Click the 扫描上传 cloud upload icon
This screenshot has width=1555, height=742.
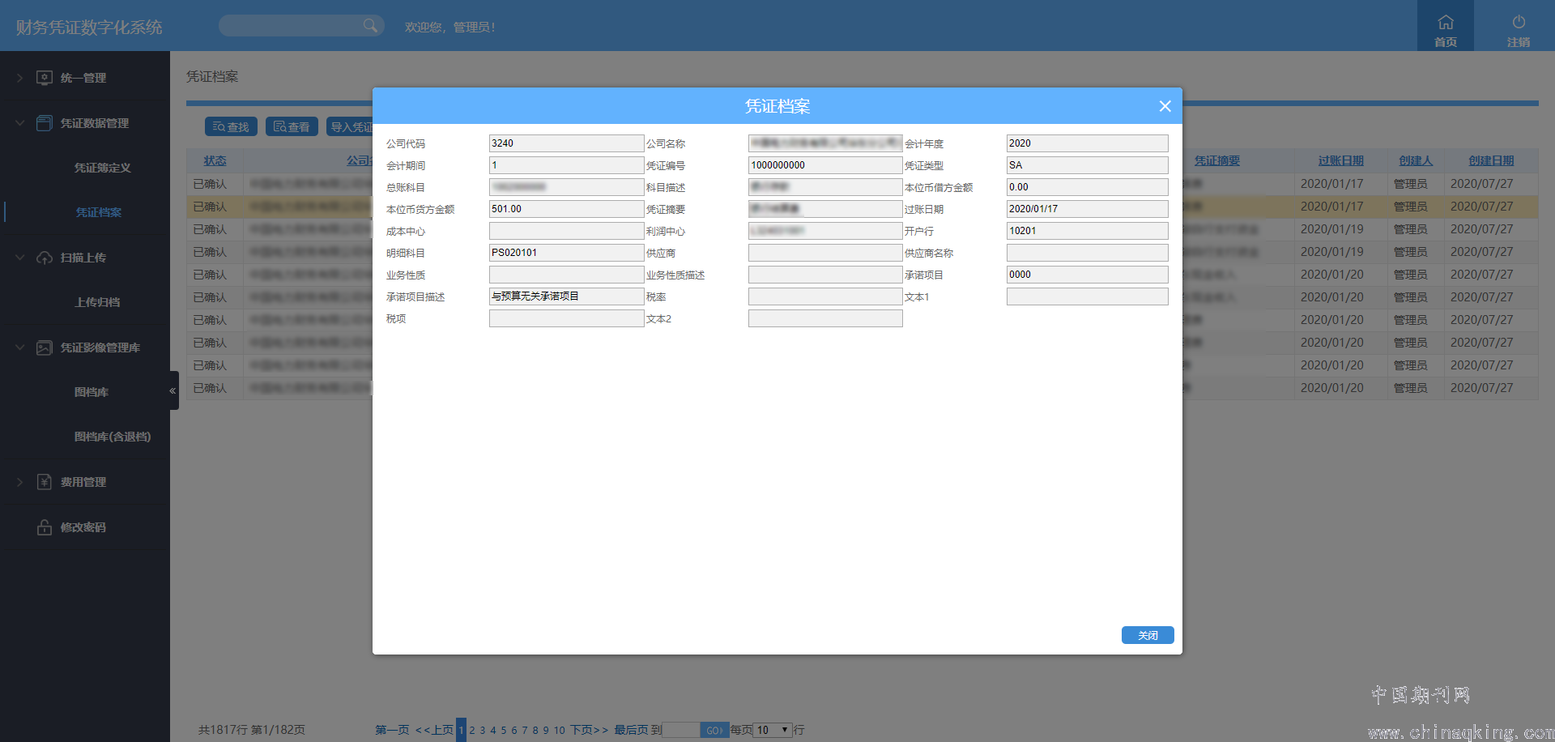pyautogui.click(x=45, y=258)
